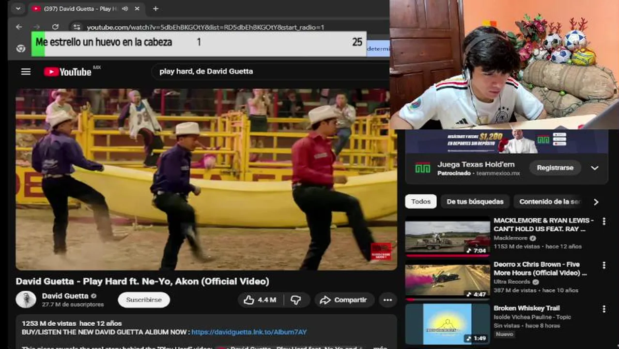This screenshot has height=349, width=619.
Task: Go to YouTube home via logo
Action: pos(68,72)
